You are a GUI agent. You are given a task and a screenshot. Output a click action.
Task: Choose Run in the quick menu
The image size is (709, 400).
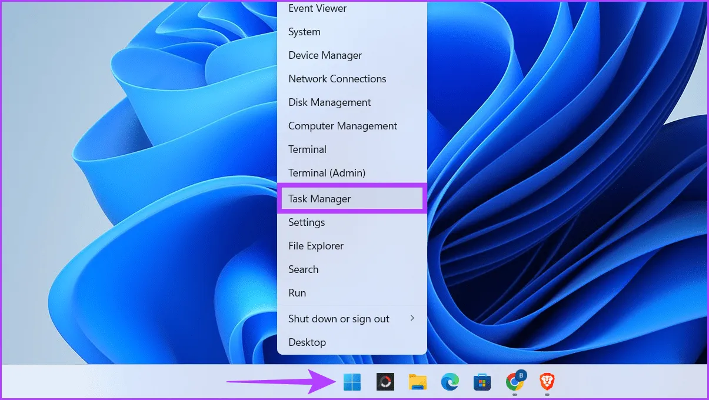coord(297,293)
